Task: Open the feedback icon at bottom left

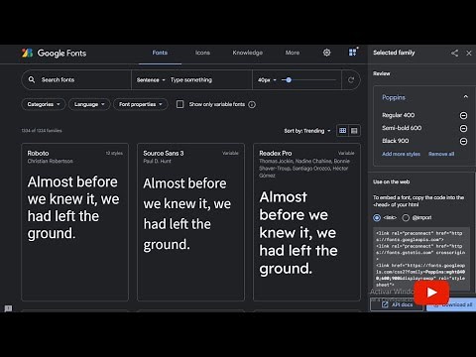Action: tap(8, 308)
